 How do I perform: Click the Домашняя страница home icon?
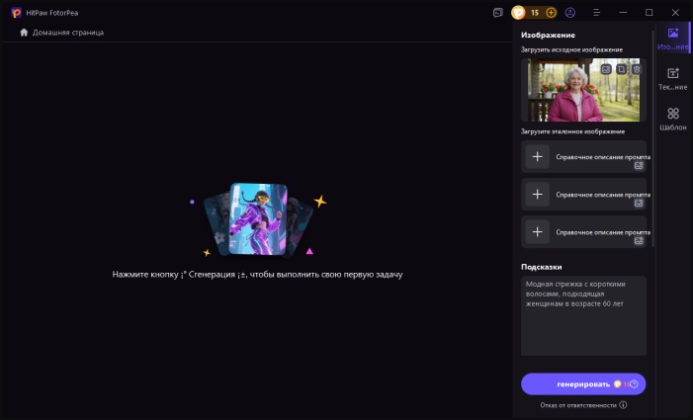click(x=24, y=33)
